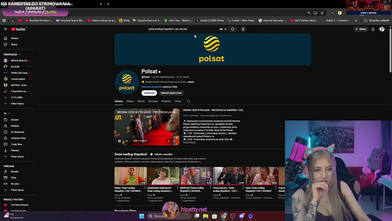This screenshot has width=392, height=221.
Task: Open the Subskrypcje section chevron
Action: tap(20, 54)
